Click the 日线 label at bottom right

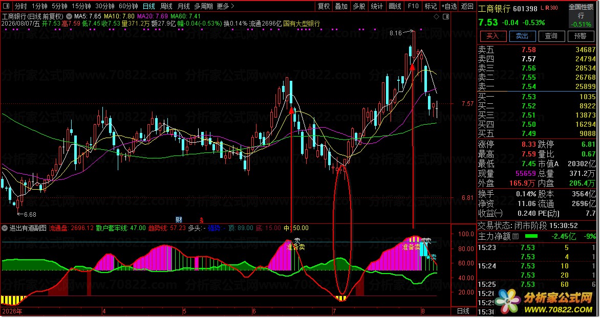pos(463,311)
